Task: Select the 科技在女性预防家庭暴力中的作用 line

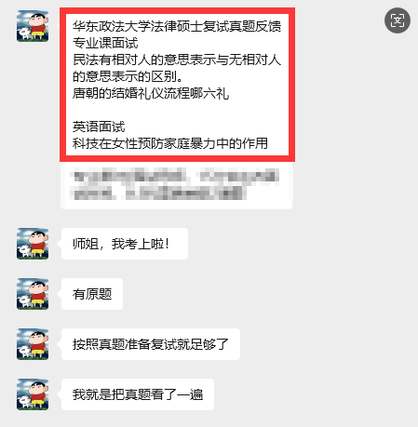Action: coord(170,143)
